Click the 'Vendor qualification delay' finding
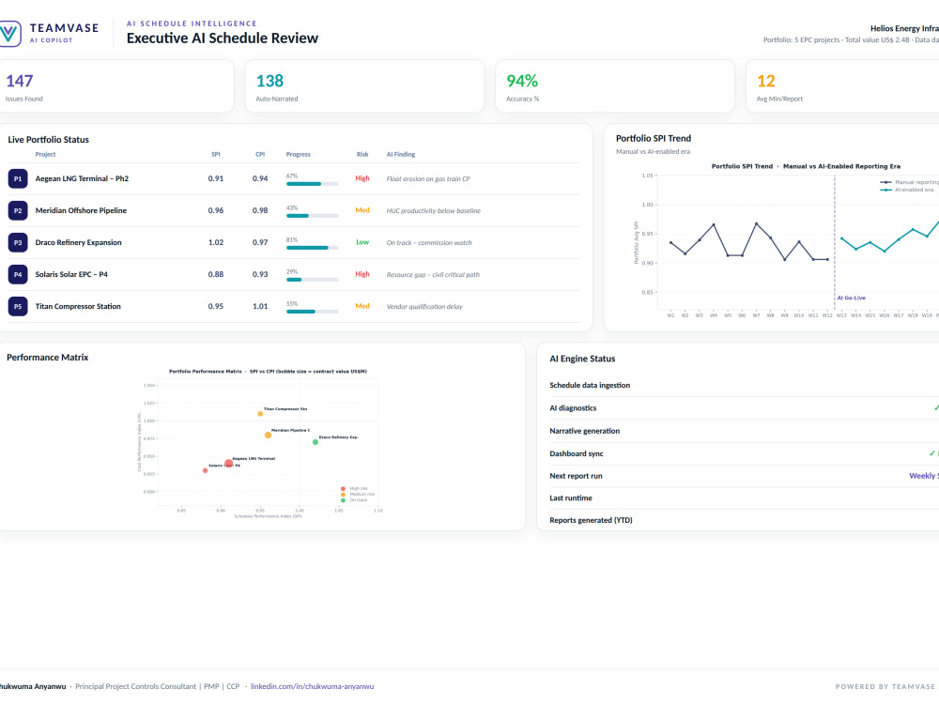Viewport: 939px width, 704px height. tap(424, 307)
